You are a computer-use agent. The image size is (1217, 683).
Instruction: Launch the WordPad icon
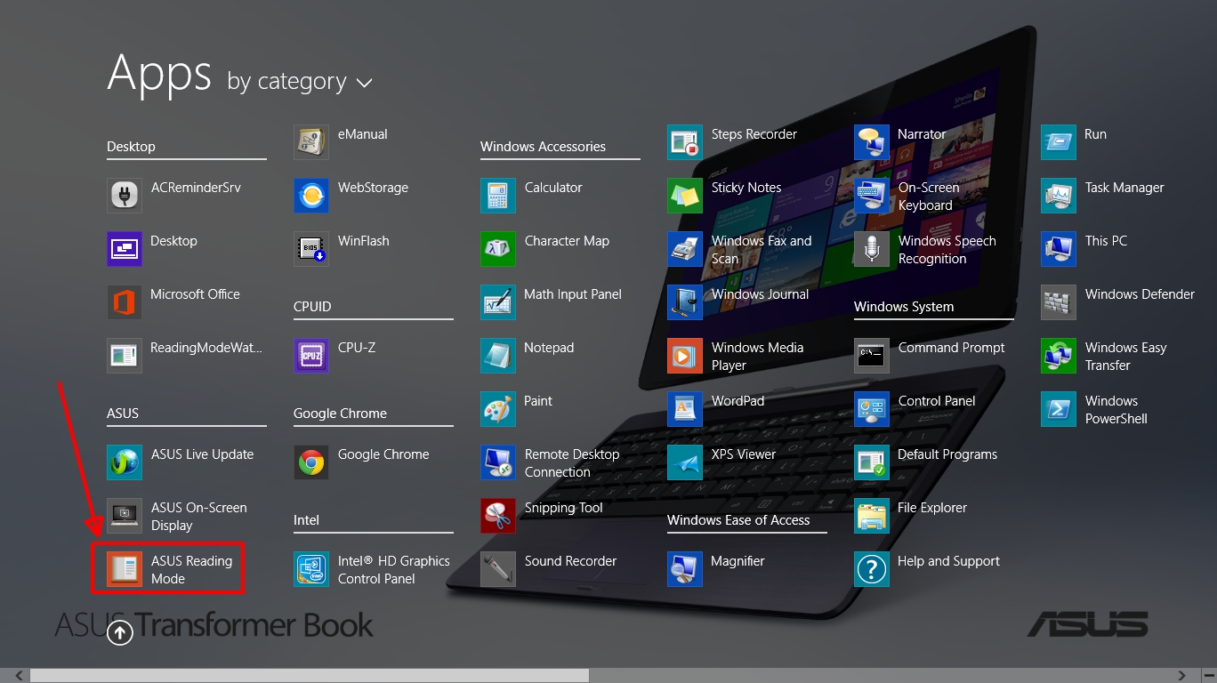[x=685, y=409]
